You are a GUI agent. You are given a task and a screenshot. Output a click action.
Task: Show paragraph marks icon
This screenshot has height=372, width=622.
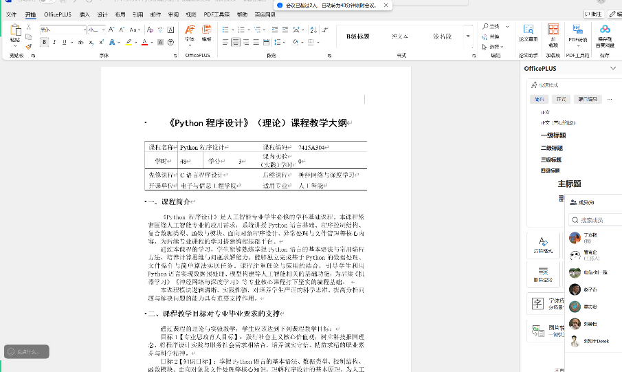pyautogui.click(x=325, y=30)
